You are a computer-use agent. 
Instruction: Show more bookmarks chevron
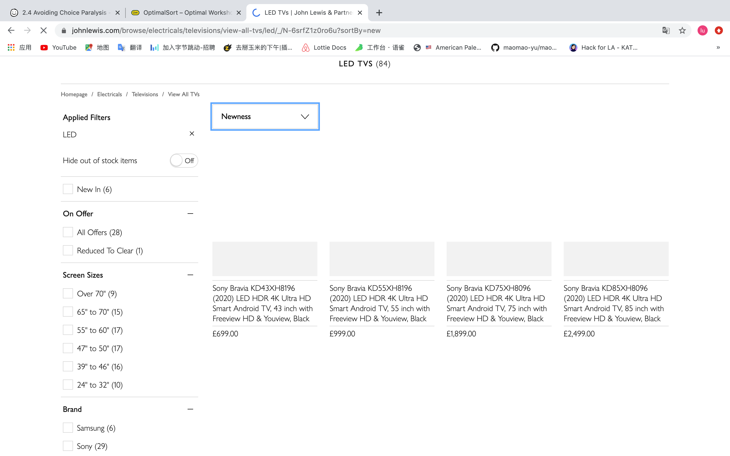point(718,47)
